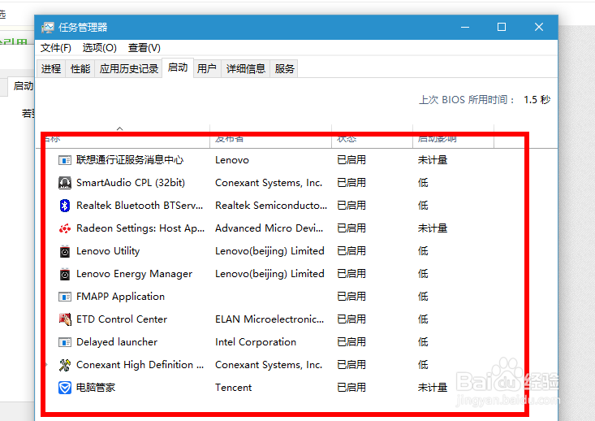
Task: Click the FMAPP Application icon
Action: [x=64, y=297]
